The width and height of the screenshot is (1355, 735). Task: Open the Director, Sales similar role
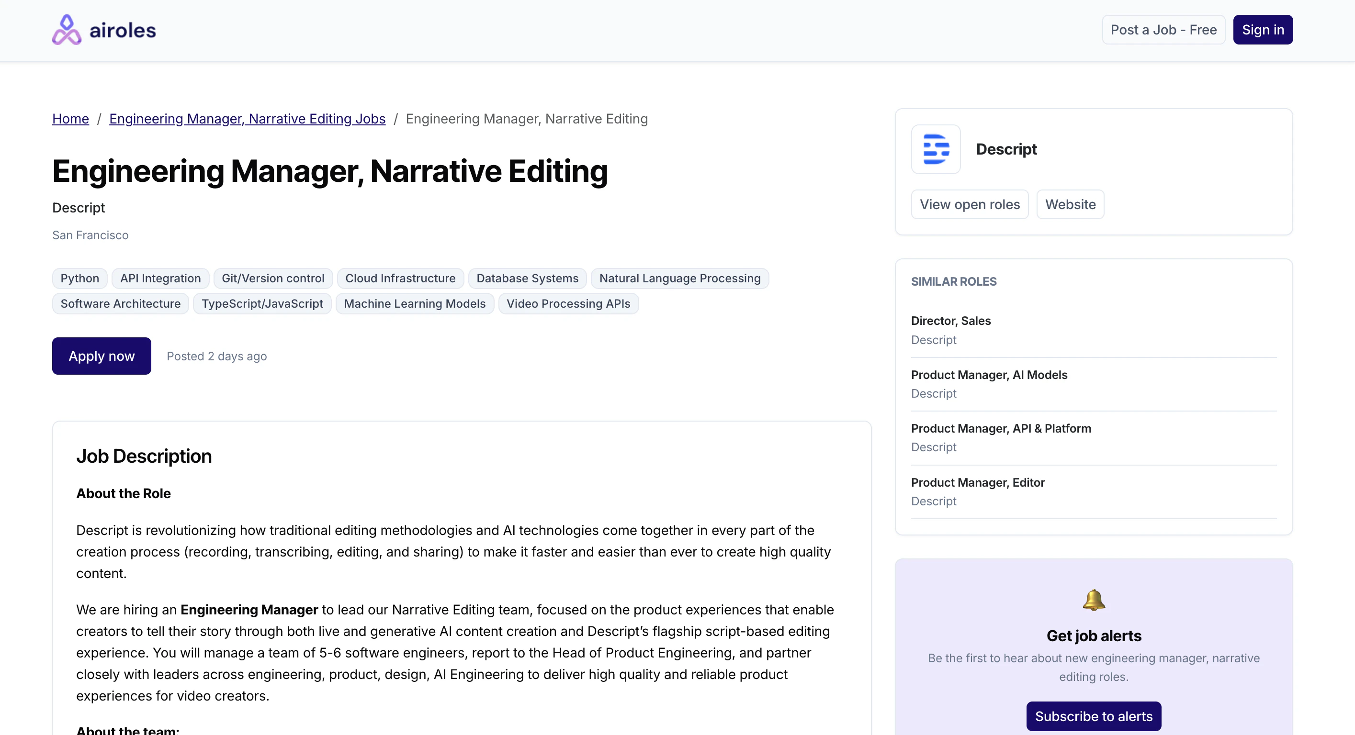coord(950,321)
